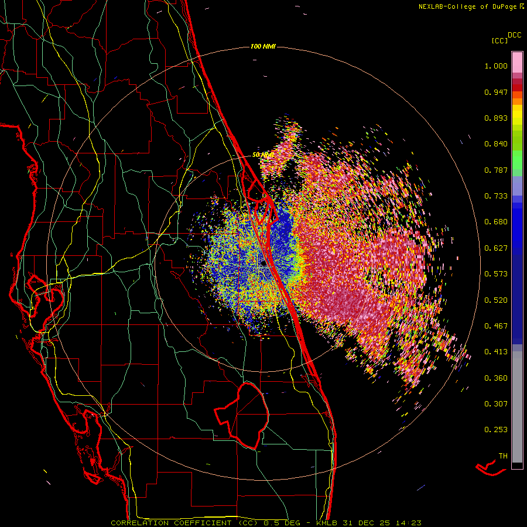Select the 0.680 legend value
The height and width of the screenshot is (527, 527).
point(496,222)
